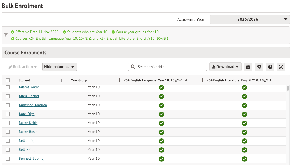Image resolution: width=292 pixels, height=165 pixels.
Task: Click the search magnifier icon in the table
Action: point(133,67)
